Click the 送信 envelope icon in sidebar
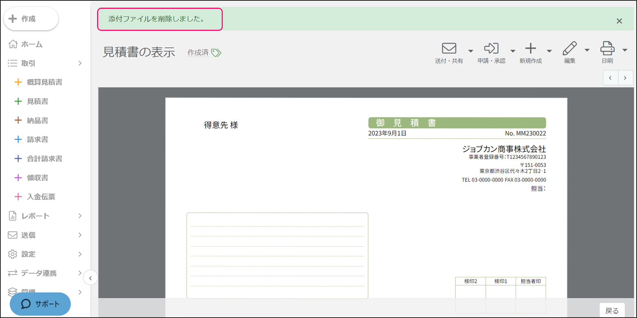The image size is (637, 318). [x=12, y=235]
